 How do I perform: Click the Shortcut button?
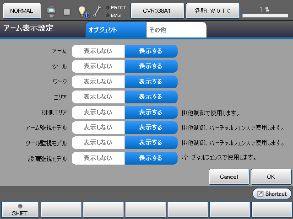coord(272,194)
